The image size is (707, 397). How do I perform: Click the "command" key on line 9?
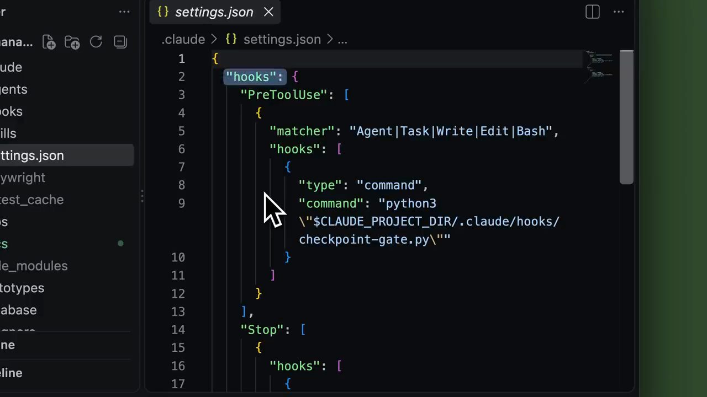(x=331, y=203)
